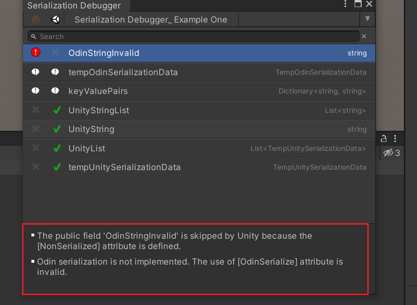This screenshot has height=305, width=417.
Task: Click the Unity X status icon on OdinStringInvalid
Action: click(55, 53)
